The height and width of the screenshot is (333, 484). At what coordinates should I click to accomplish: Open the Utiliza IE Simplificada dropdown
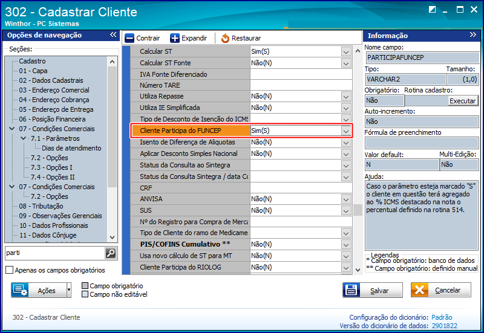[x=346, y=108]
